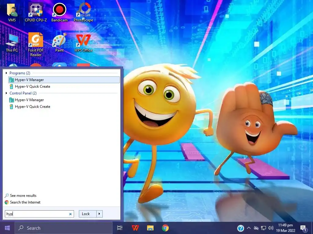Show hidden system tray icons
This screenshot has width=313, height=234.
pyautogui.click(x=249, y=228)
